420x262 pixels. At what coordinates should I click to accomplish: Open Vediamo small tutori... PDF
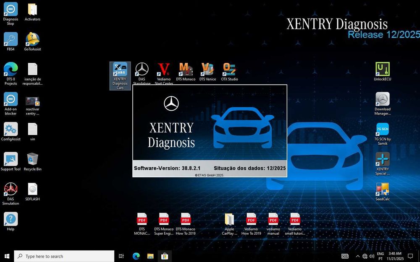[295, 224]
